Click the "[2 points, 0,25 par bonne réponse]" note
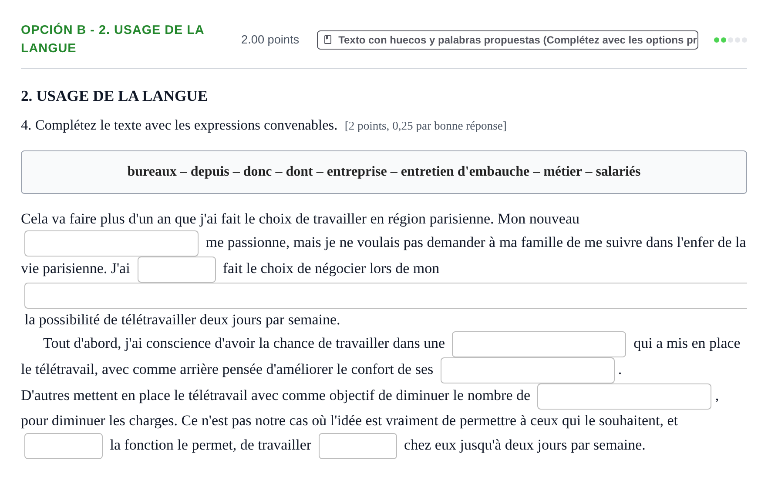768x480 pixels. [425, 126]
